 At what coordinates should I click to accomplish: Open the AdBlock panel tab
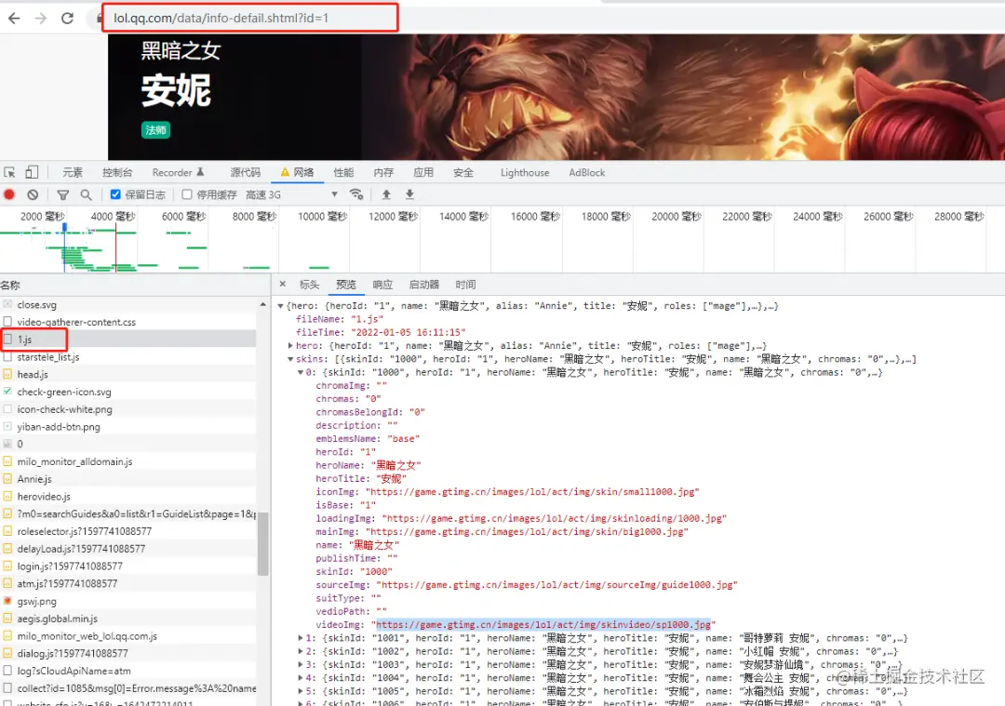click(587, 172)
